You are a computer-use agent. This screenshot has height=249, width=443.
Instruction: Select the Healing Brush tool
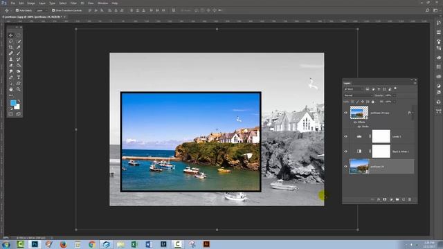[11, 53]
